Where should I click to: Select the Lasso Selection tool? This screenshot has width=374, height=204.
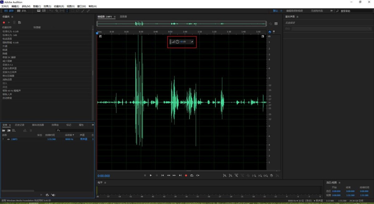coord(77,11)
